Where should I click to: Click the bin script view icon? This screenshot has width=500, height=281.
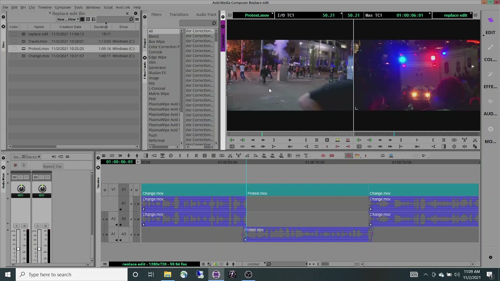94,19
